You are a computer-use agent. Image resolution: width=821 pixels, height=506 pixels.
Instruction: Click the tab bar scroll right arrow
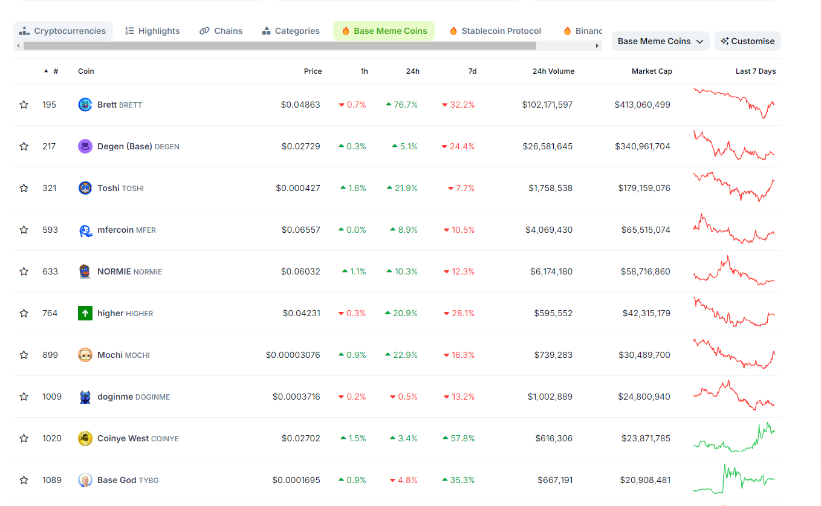597,45
